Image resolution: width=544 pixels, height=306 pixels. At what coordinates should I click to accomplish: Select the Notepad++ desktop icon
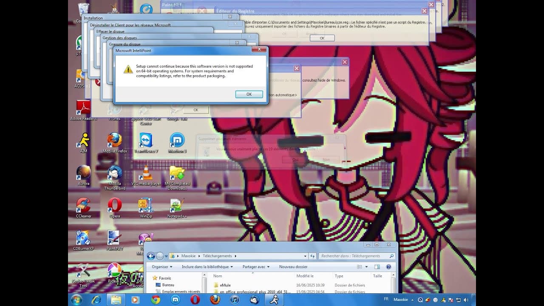coord(177,208)
